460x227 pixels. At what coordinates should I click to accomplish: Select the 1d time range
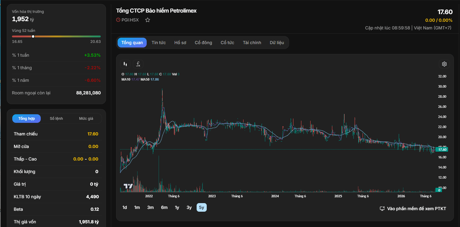click(x=125, y=207)
